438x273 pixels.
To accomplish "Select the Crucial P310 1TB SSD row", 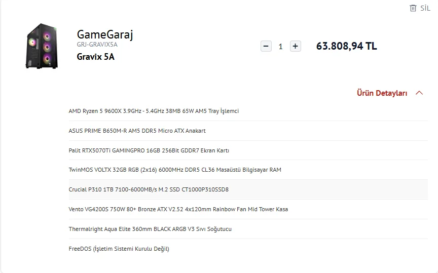I will point(248,189).
